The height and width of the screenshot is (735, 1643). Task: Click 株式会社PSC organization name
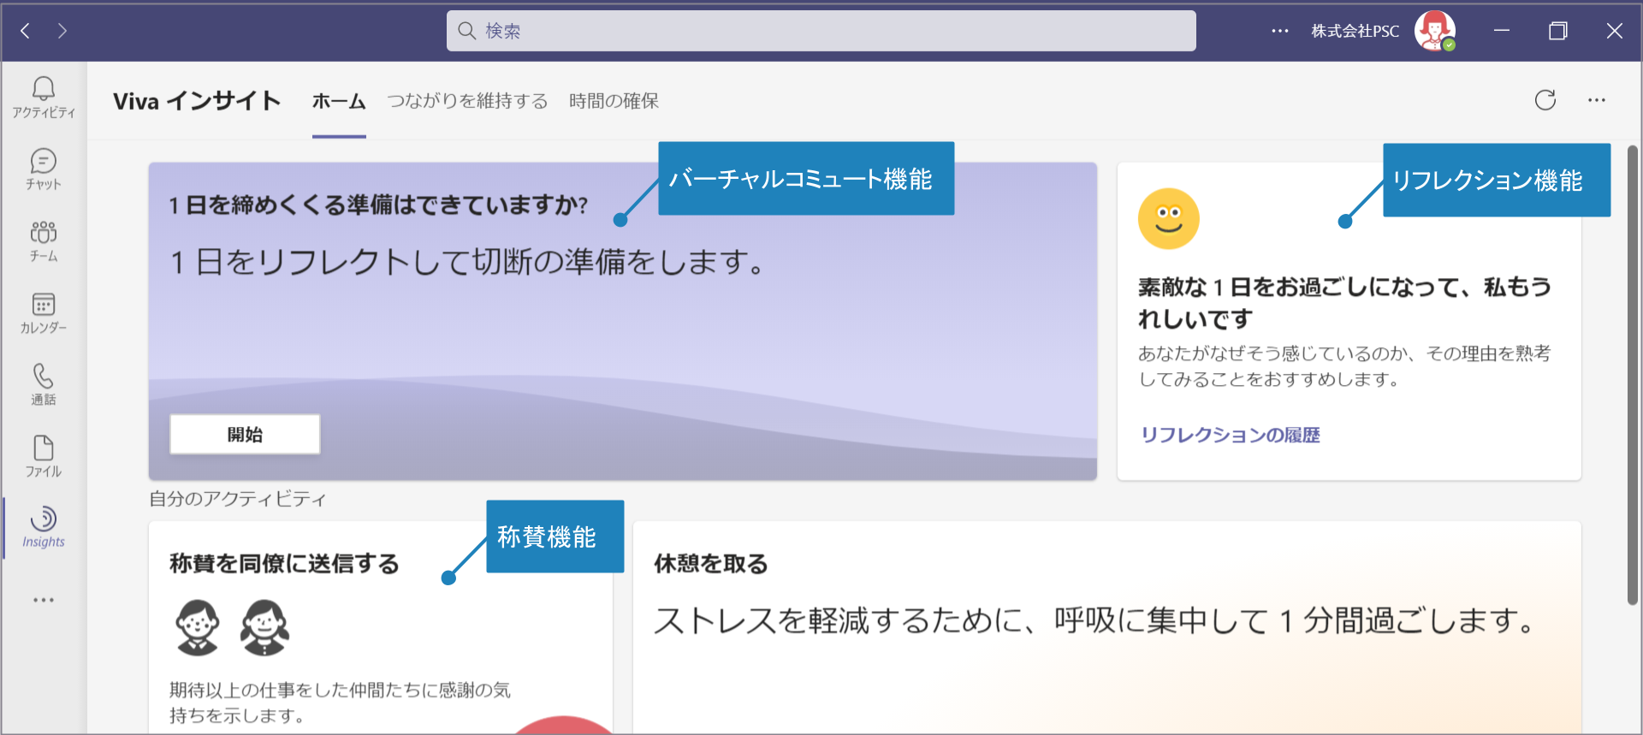click(x=1355, y=31)
